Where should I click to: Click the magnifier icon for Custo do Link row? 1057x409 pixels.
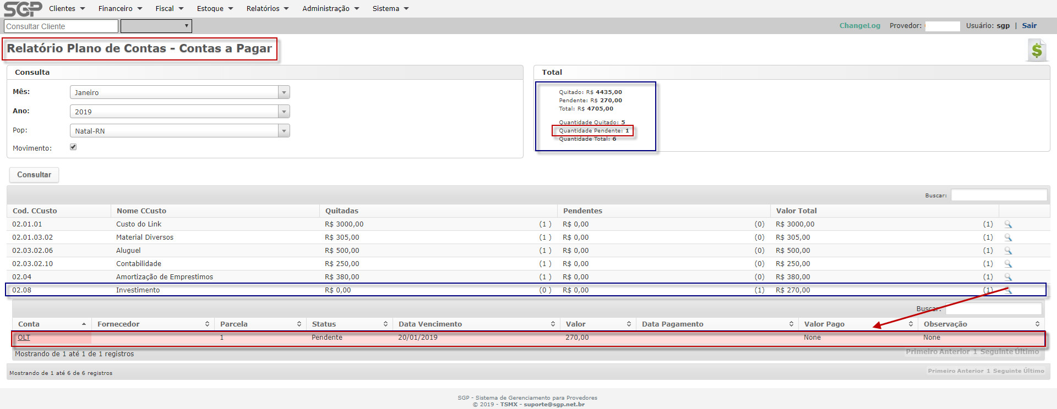pos(1008,224)
